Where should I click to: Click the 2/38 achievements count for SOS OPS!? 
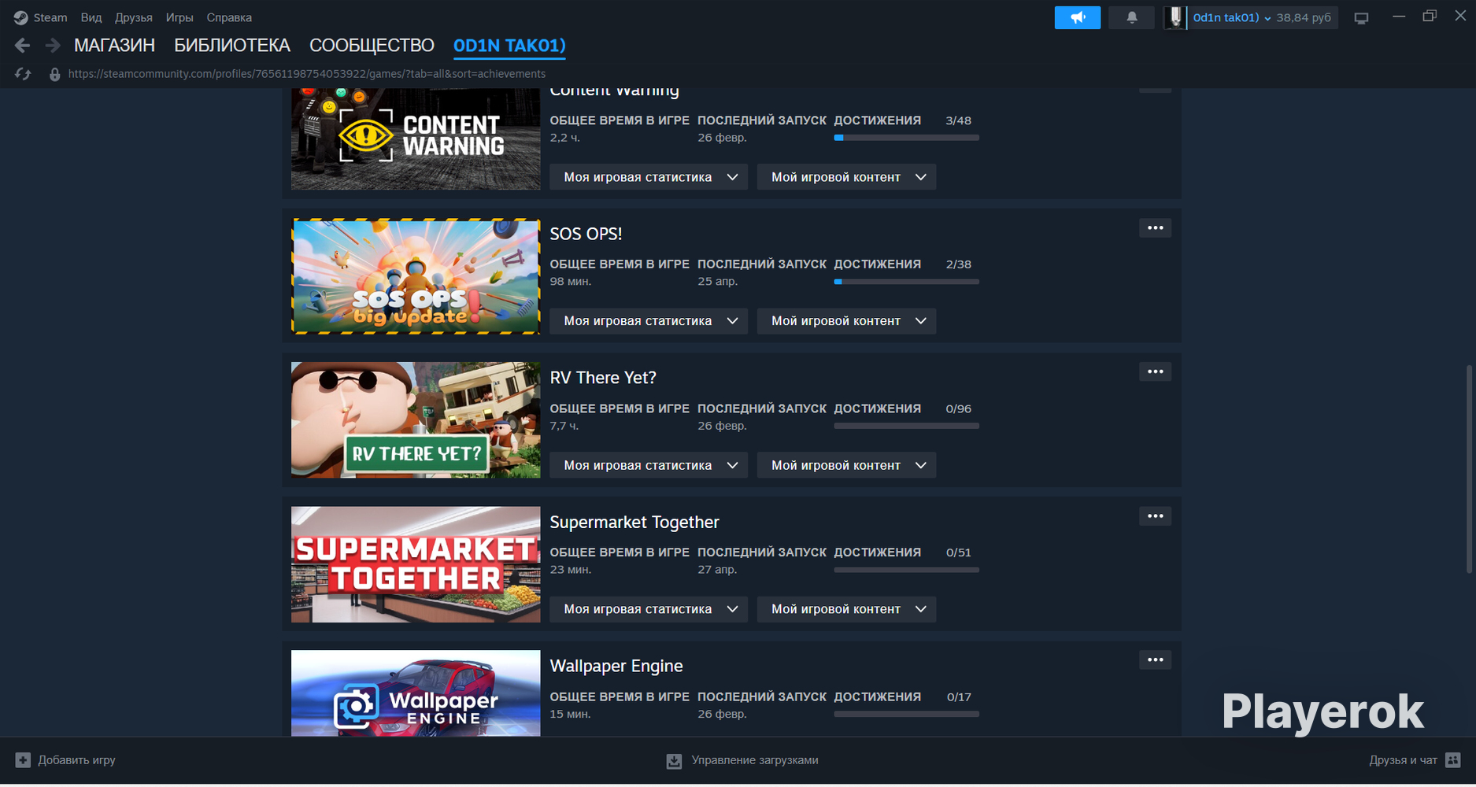click(958, 264)
